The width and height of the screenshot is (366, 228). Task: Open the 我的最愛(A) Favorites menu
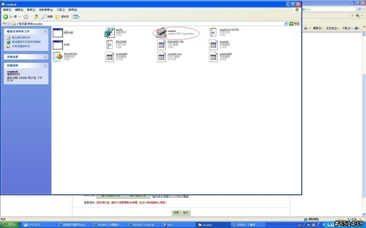(46, 10)
